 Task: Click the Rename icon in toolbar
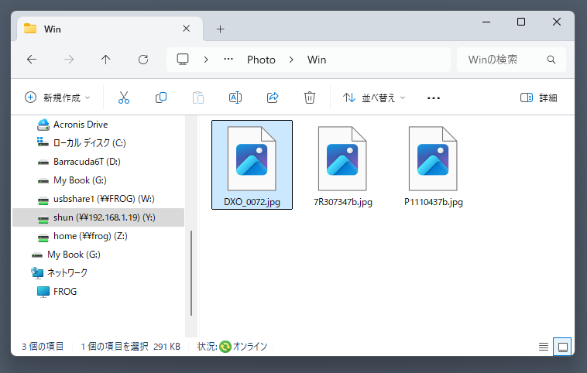tap(235, 98)
